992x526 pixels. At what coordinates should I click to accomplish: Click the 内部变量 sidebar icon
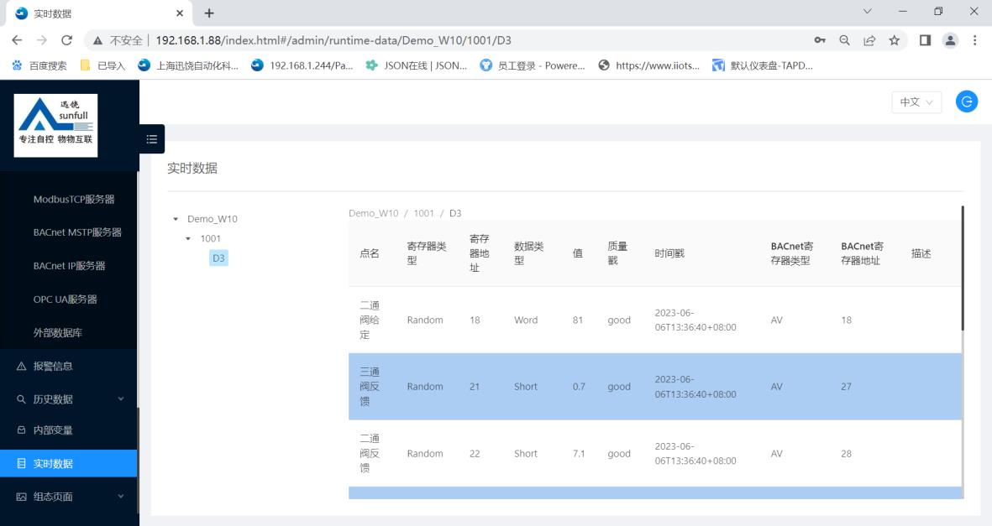pos(21,430)
